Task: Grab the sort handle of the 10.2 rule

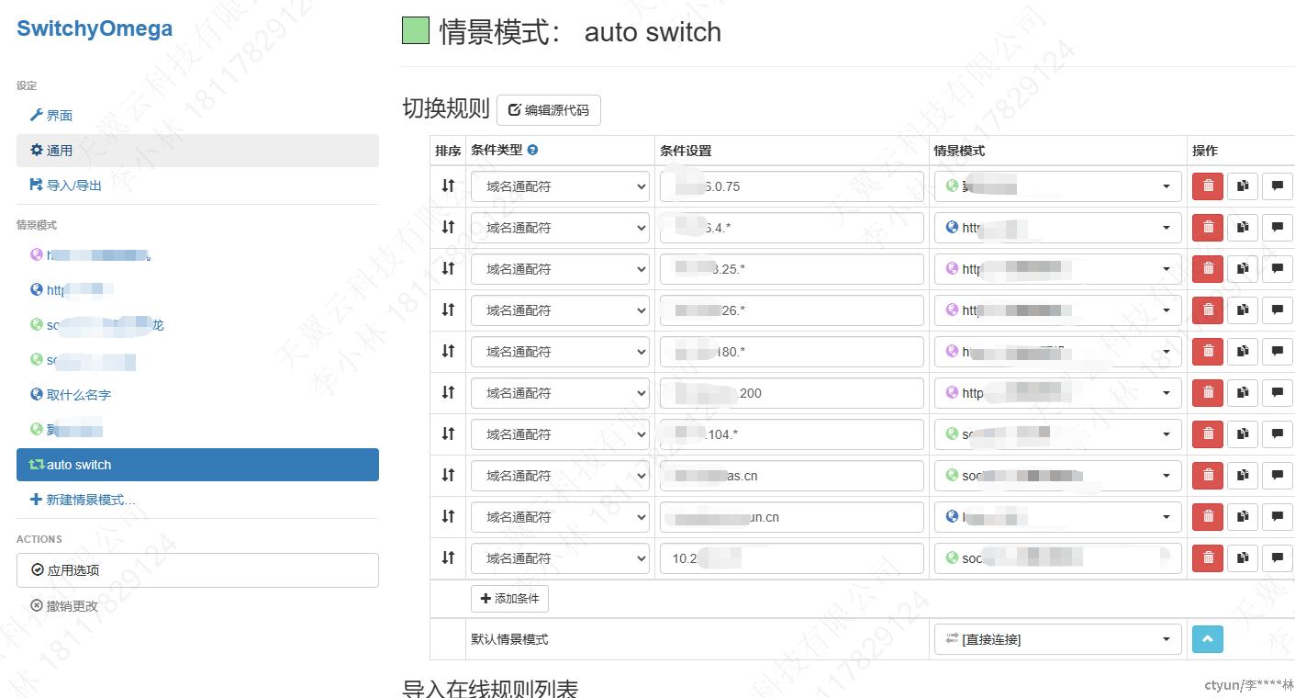Action: (x=448, y=557)
